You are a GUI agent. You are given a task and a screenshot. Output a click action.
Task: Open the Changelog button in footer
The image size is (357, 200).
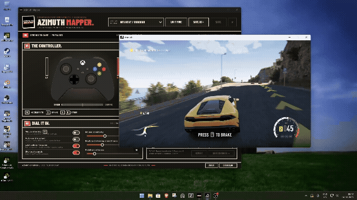[x=228, y=166]
